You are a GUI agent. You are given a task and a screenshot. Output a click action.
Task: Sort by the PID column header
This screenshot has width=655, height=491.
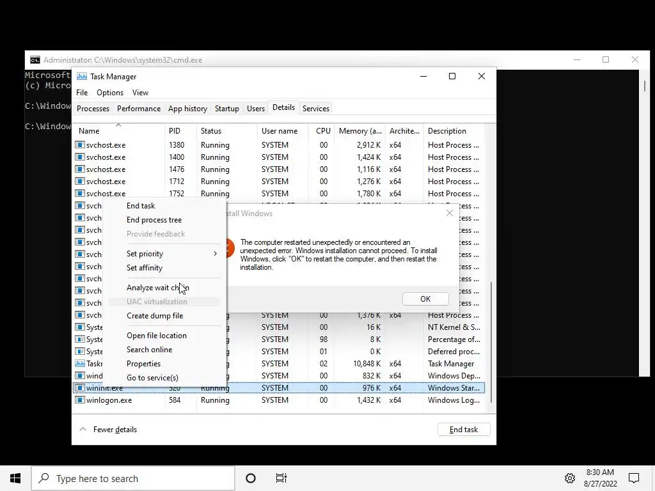[180, 130]
